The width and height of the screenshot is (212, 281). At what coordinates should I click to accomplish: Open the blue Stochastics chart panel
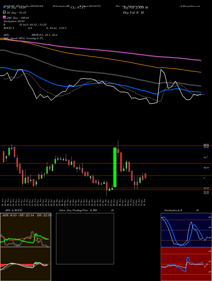coord(186,230)
